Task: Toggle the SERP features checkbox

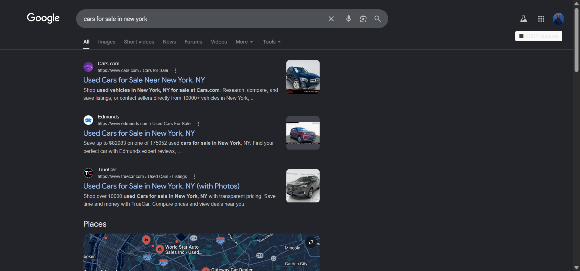Action: point(521,36)
